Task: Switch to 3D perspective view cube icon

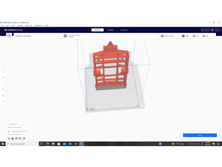Action: (x=9, y=139)
